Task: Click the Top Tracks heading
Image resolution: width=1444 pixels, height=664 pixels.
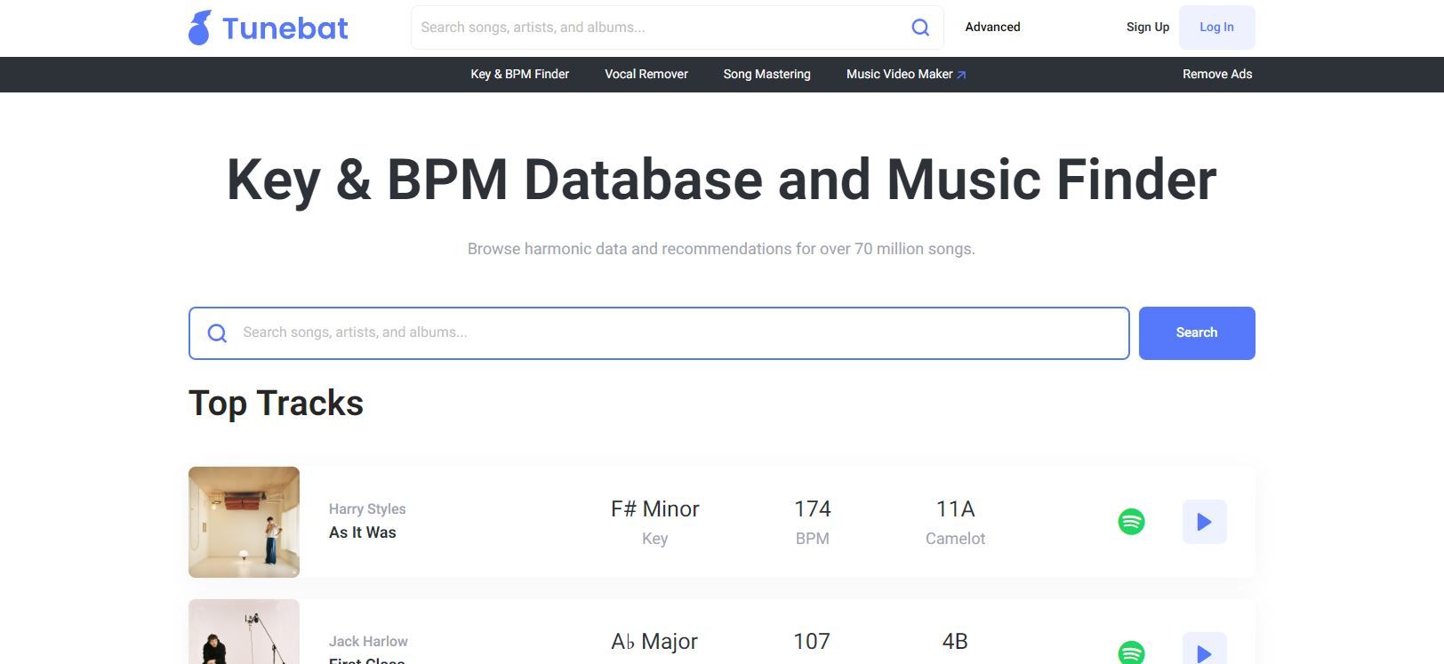Action: tap(276, 404)
